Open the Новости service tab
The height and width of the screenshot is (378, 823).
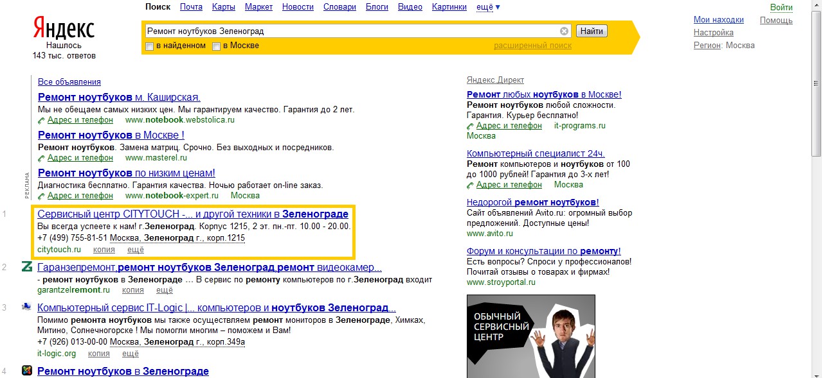[x=298, y=7]
